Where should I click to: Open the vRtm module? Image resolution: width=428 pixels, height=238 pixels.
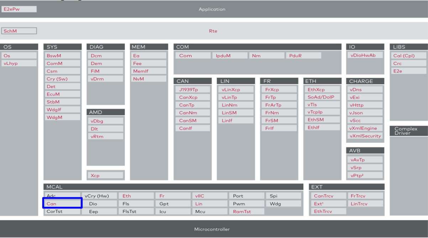(x=106, y=137)
